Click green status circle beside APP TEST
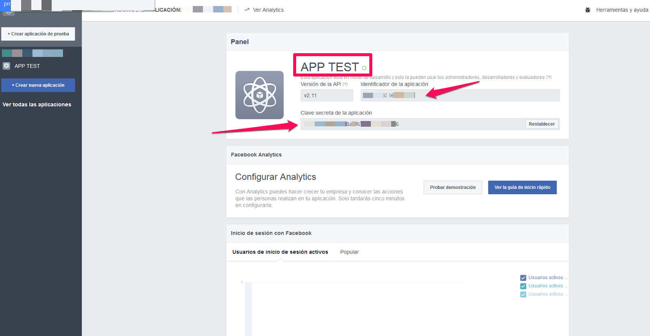 point(364,68)
